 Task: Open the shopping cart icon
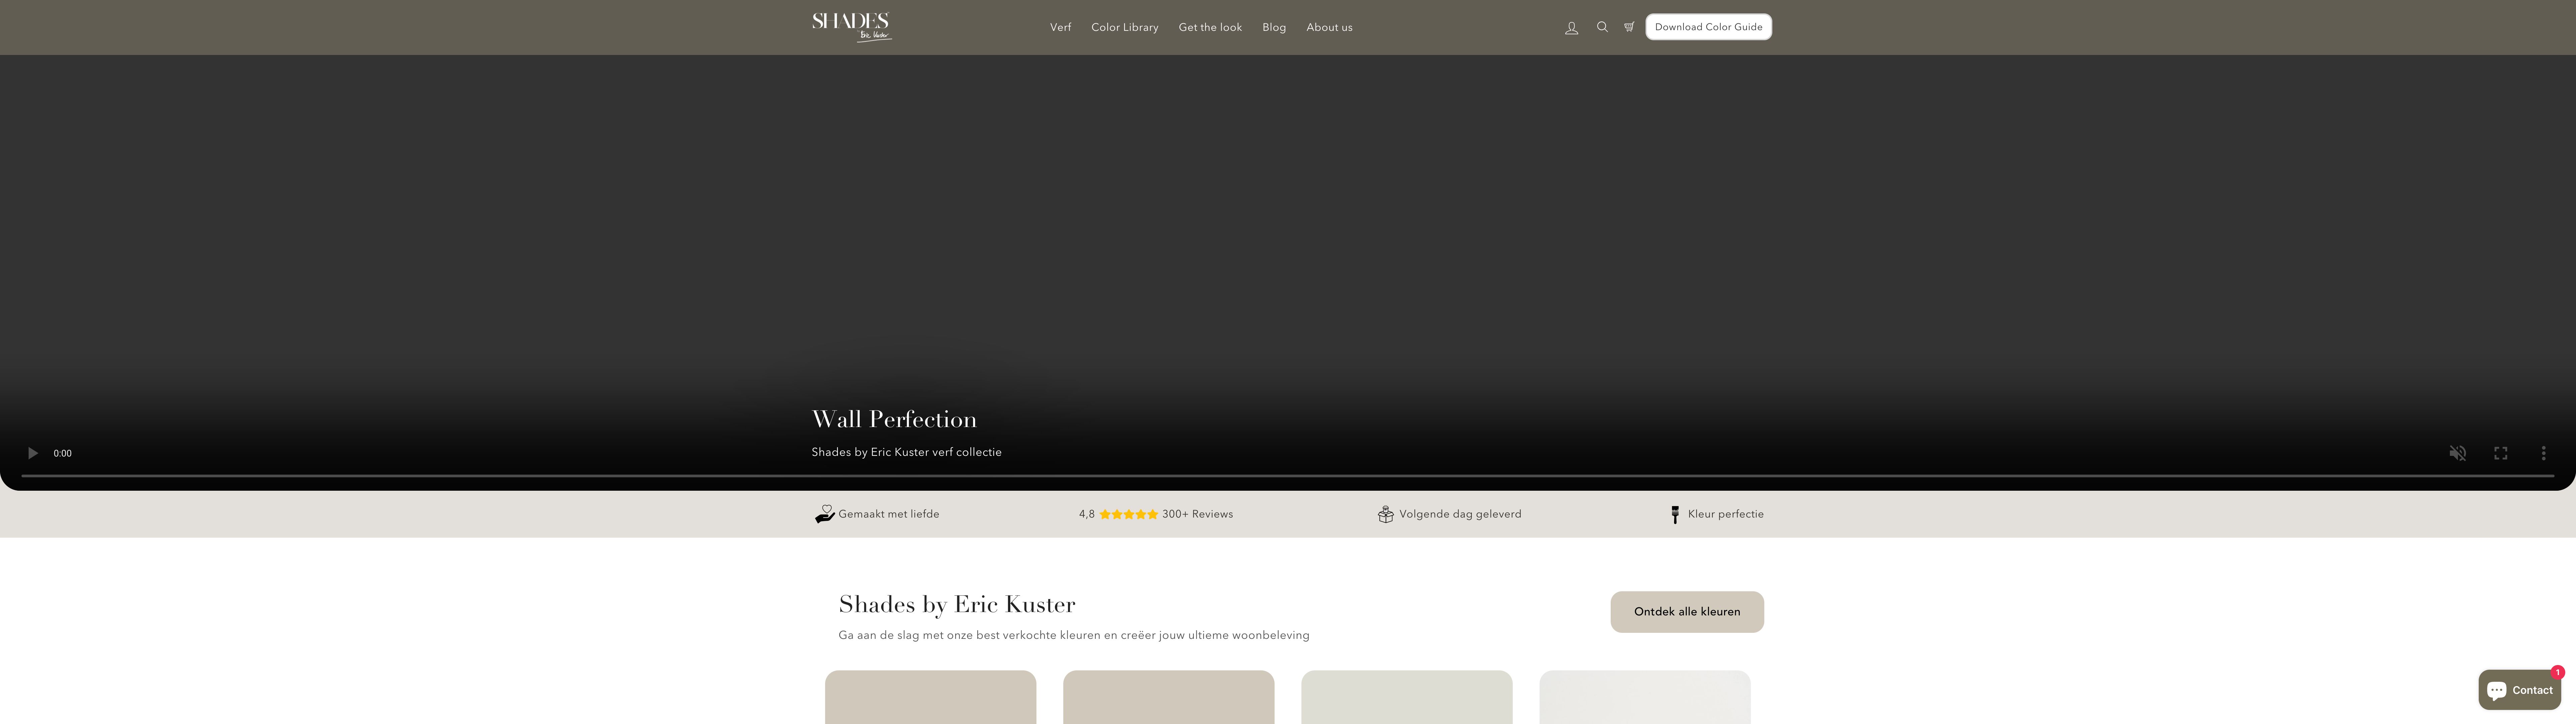click(x=1629, y=27)
